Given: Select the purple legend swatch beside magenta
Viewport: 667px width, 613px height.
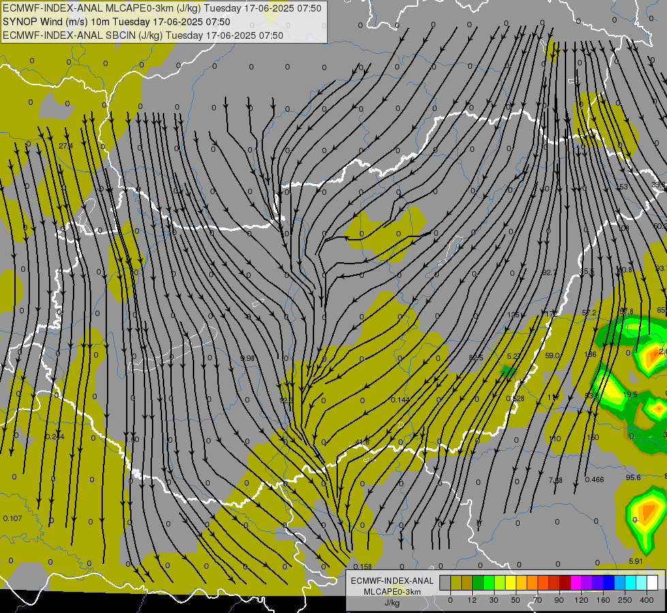Looking at the screenshot, I should coord(587,583).
